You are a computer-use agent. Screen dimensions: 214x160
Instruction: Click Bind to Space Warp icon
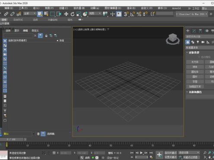(19, 14)
